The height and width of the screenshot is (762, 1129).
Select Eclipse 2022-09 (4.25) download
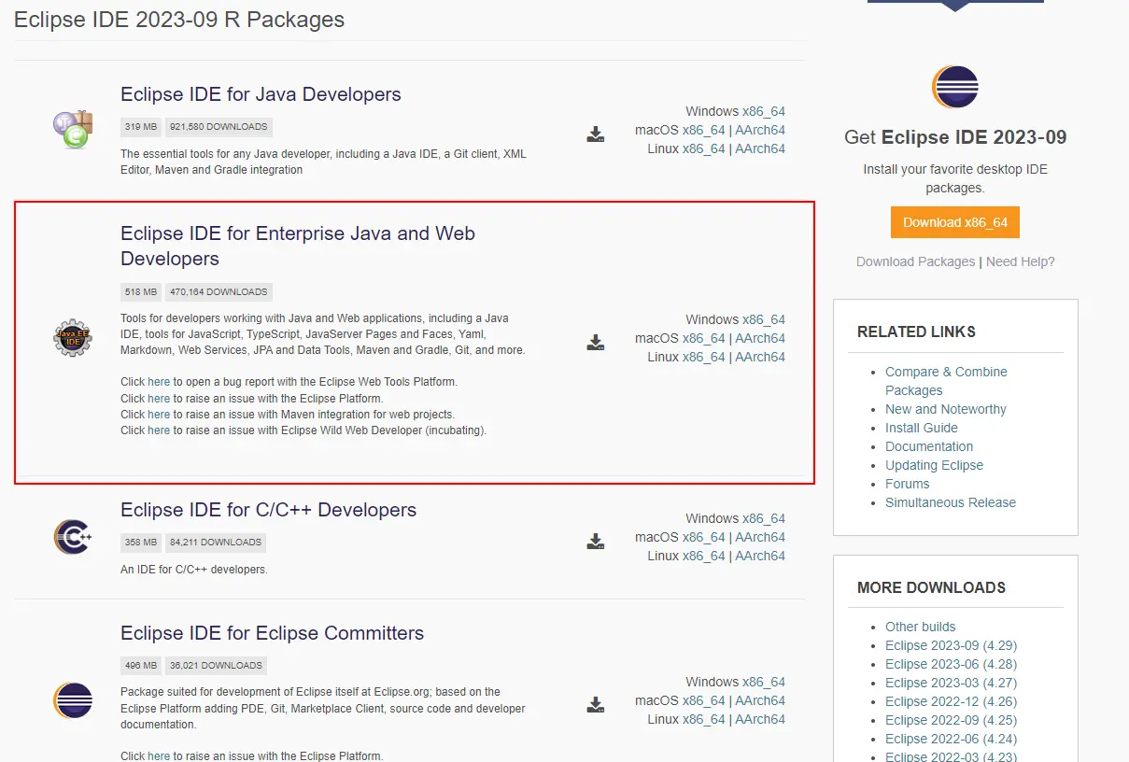click(951, 720)
